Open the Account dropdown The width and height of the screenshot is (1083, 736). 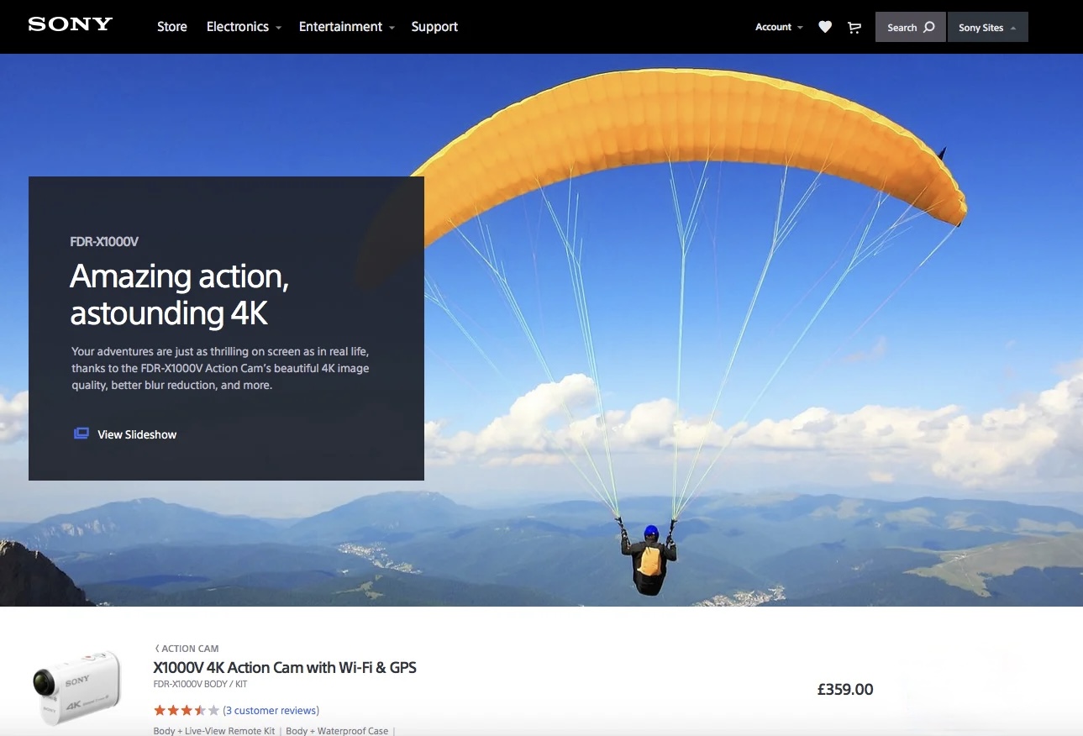[x=779, y=27]
